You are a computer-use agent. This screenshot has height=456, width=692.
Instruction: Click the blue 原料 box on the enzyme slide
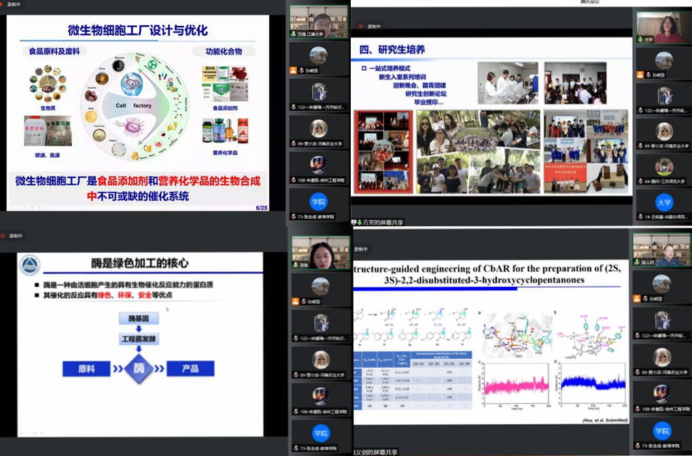click(87, 369)
